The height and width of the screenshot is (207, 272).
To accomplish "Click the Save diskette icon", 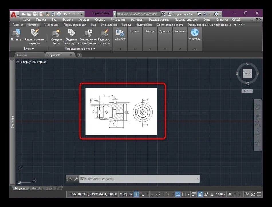I will [36, 14].
